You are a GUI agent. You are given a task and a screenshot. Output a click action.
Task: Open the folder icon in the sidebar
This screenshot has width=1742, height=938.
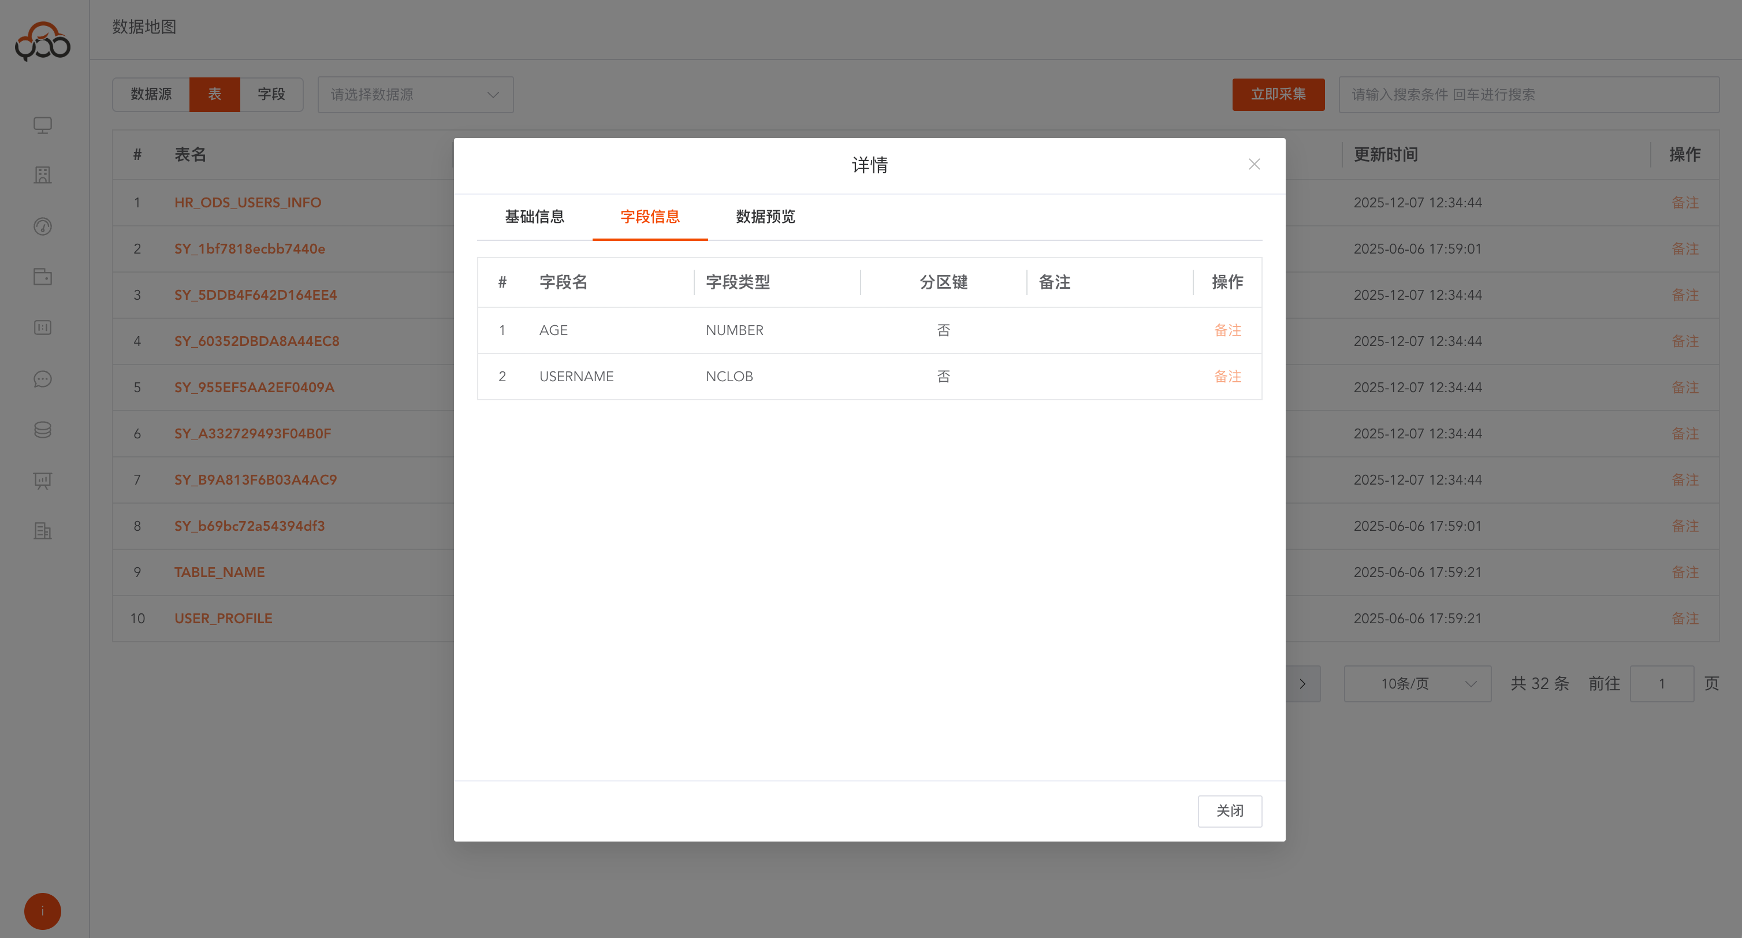[42, 277]
